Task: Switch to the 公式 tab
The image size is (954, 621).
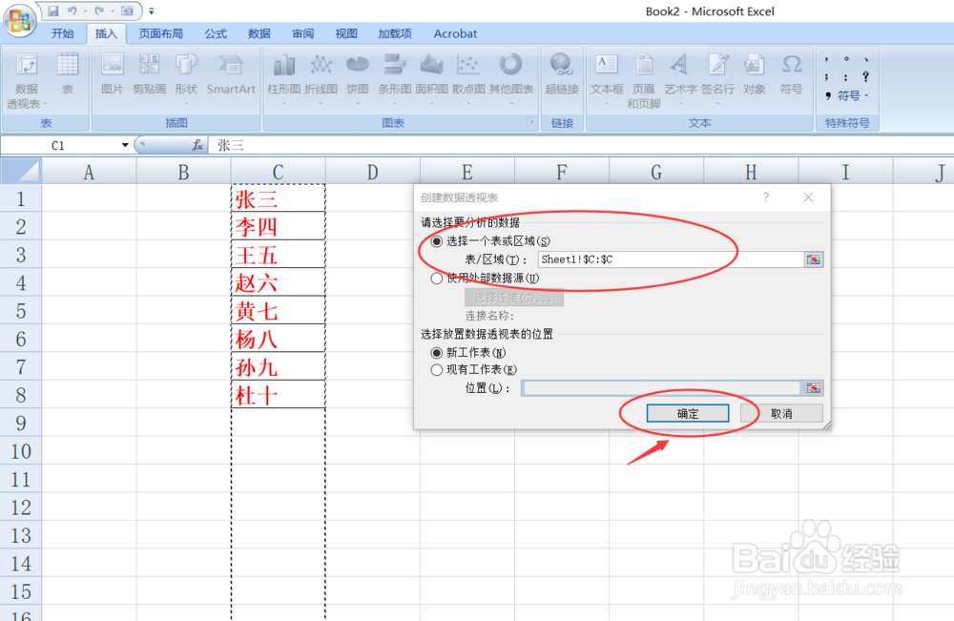Action: [x=216, y=33]
